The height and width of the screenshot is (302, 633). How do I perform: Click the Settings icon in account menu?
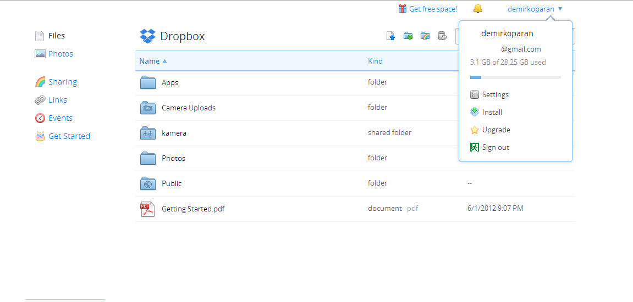tap(475, 95)
